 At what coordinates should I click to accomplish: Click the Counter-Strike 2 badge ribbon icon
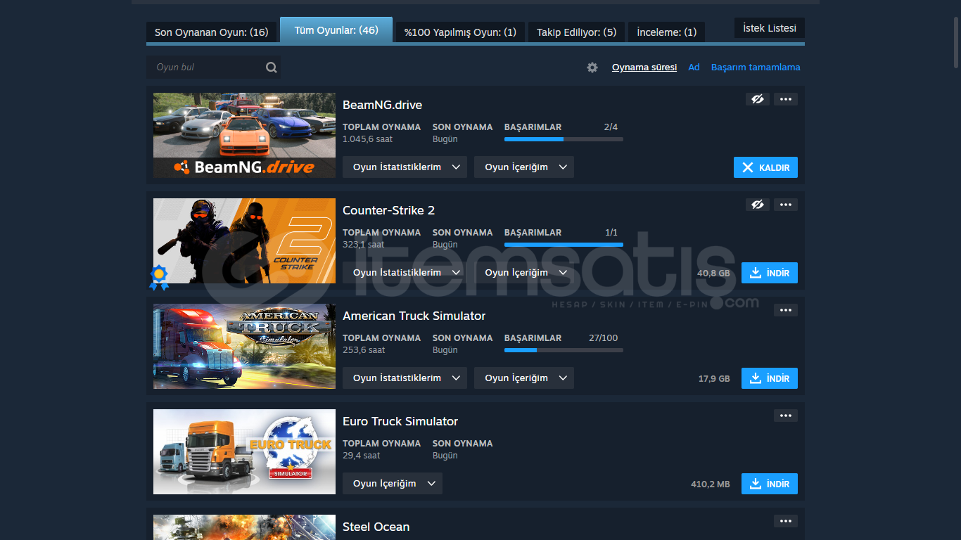(x=159, y=277)
